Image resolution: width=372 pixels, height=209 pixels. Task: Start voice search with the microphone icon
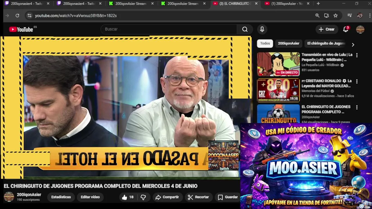click(262, 29)
